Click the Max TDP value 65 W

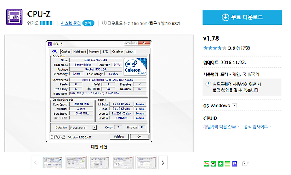(117, 65)
